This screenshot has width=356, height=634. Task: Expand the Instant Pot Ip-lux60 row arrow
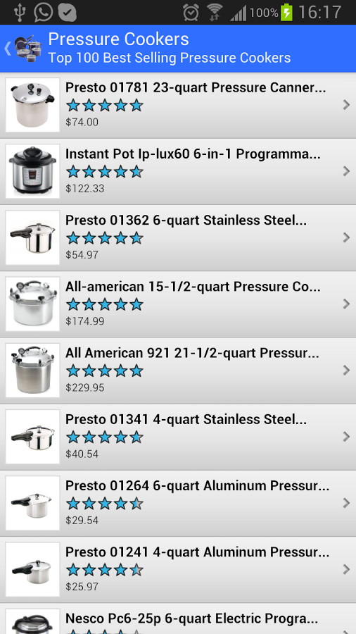click(346, 171)
